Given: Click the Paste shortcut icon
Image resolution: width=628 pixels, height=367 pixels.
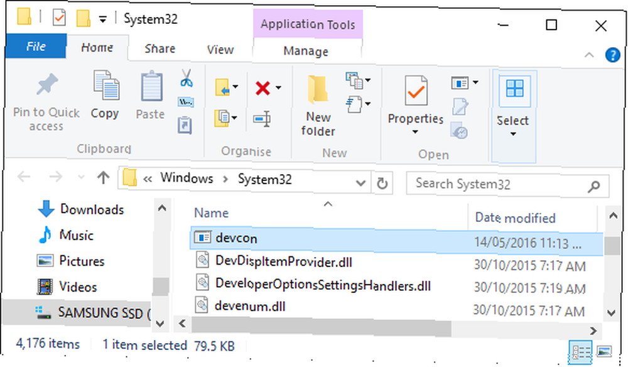Looking at the screenshot, I should pos(185,125).
